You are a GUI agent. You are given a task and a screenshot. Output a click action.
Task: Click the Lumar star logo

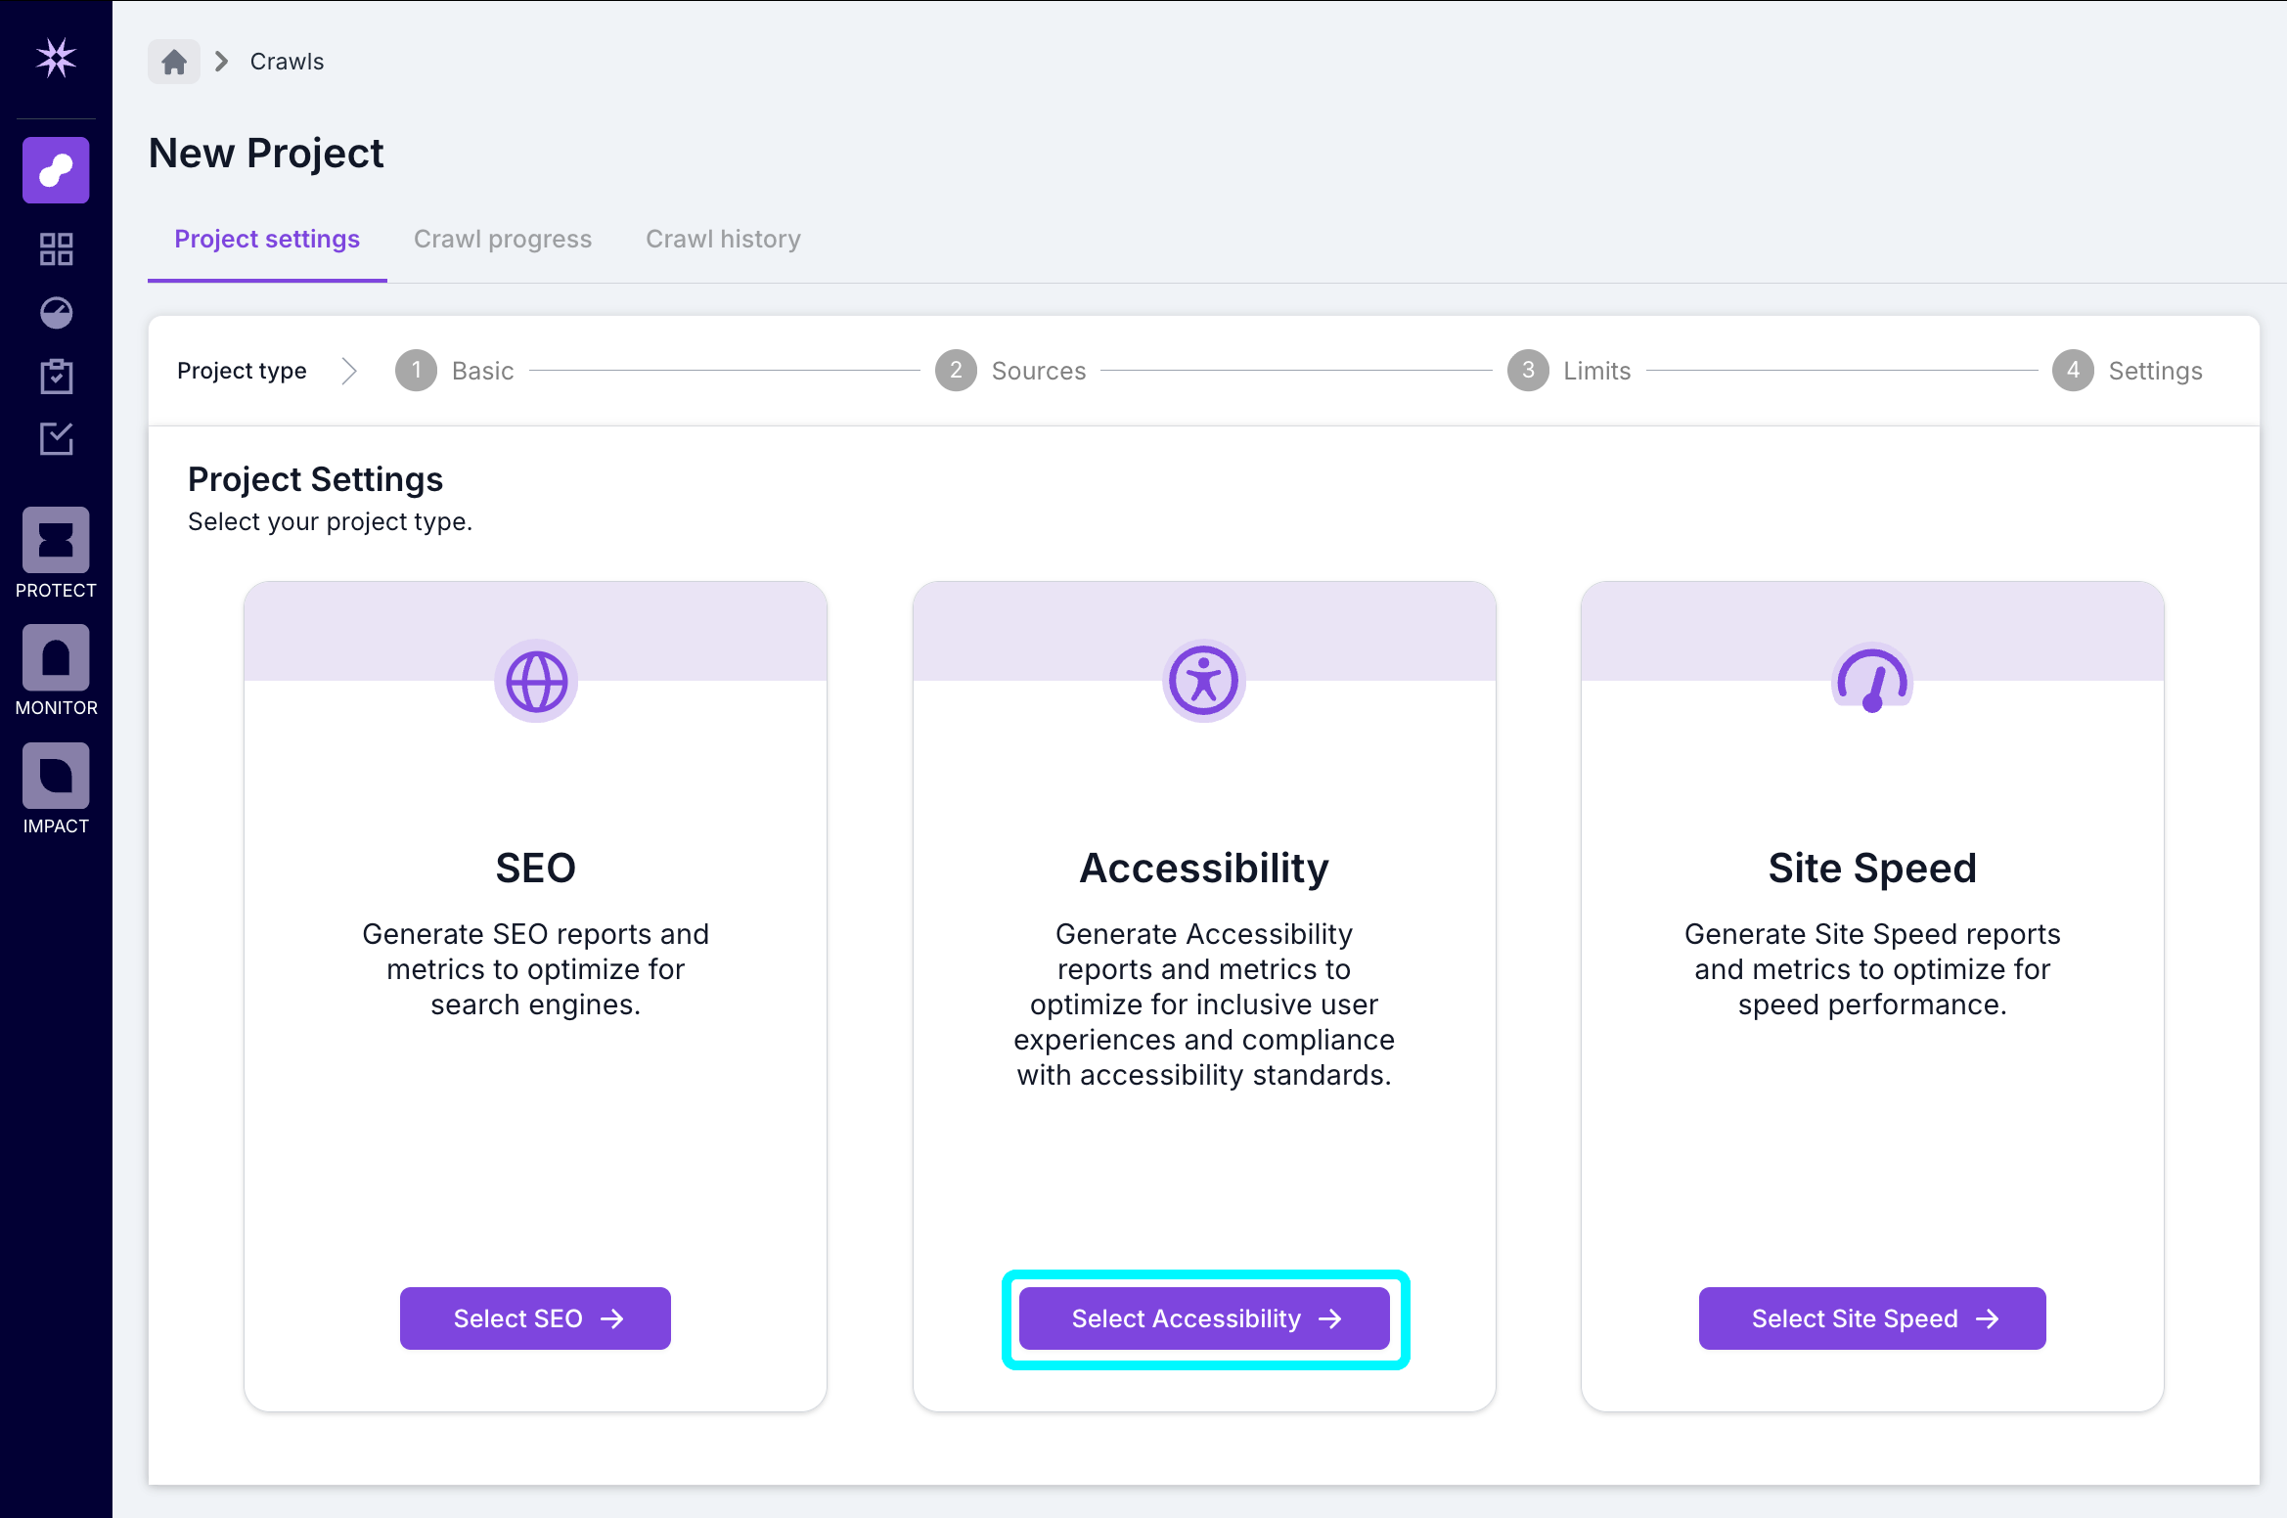pyautogui.click(x=56, y=59)
